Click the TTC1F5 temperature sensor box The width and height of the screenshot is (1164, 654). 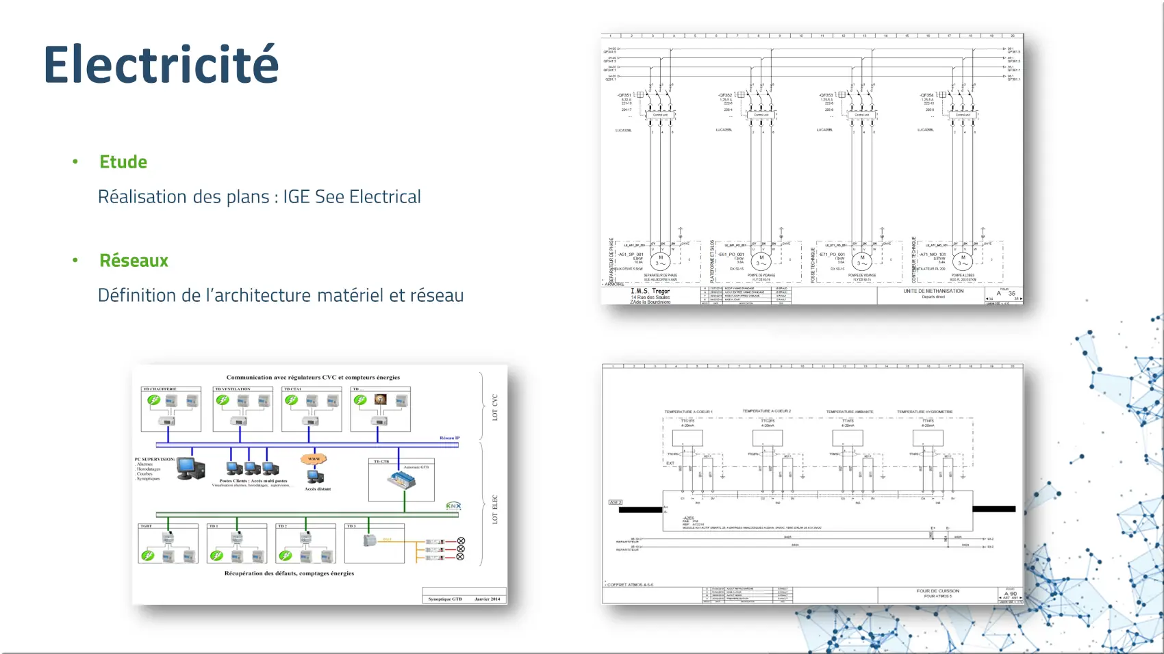pos(687,438)
